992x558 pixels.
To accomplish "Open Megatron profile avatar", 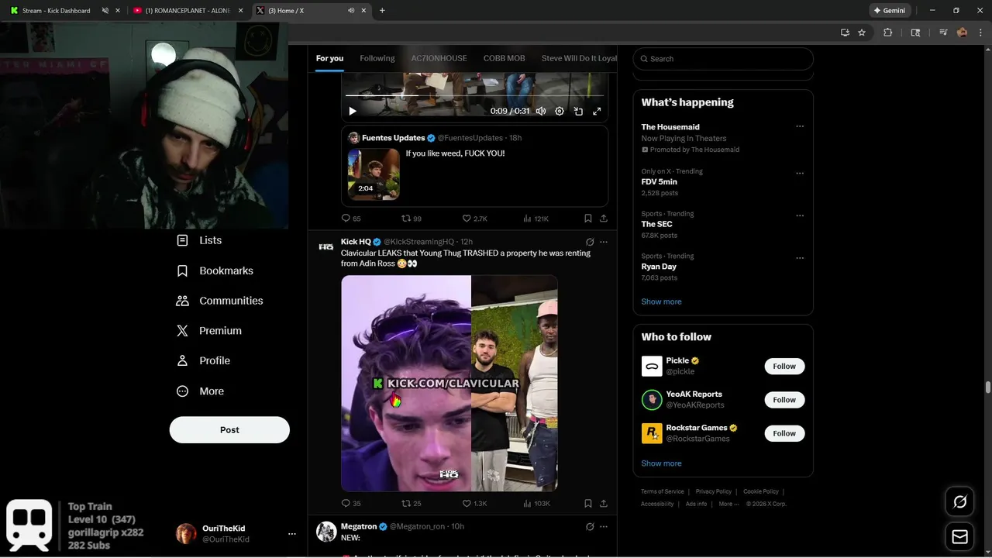I will [x=326, y=531].
